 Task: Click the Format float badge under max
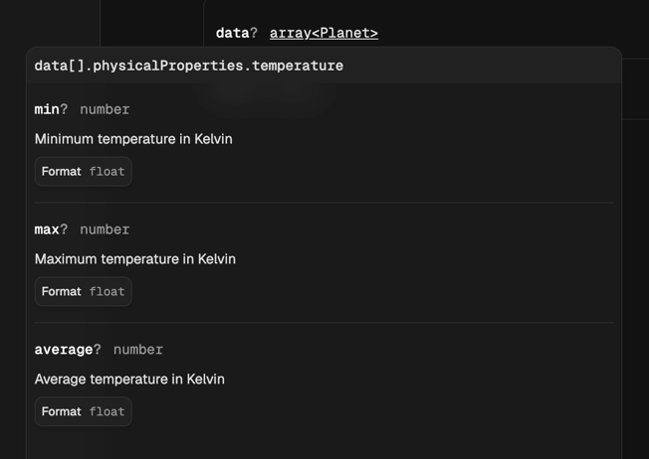coord(84,292)
